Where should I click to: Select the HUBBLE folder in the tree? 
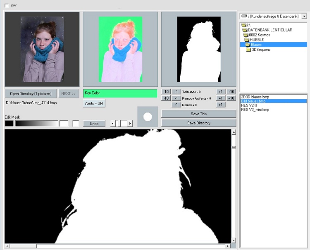coord(256,40)
